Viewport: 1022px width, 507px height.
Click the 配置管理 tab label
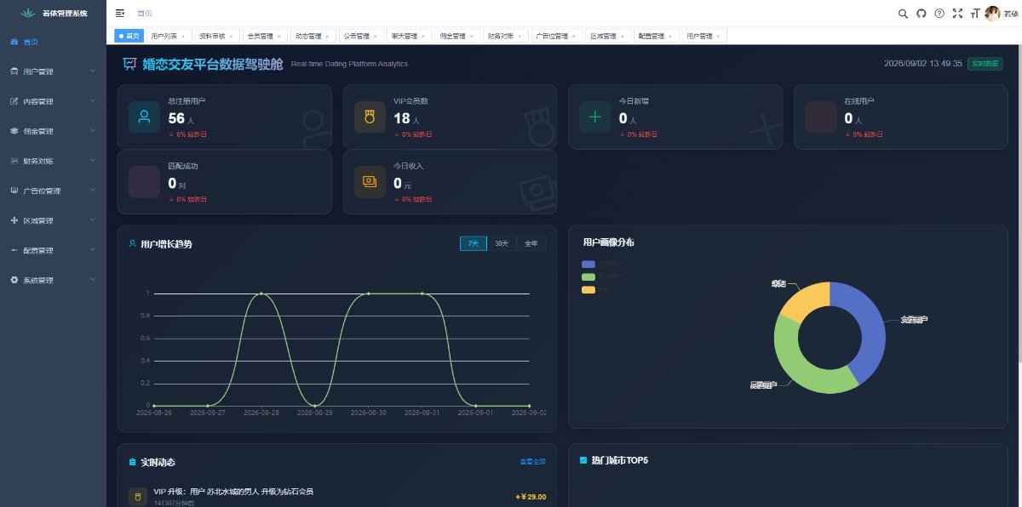click(652, 36)
